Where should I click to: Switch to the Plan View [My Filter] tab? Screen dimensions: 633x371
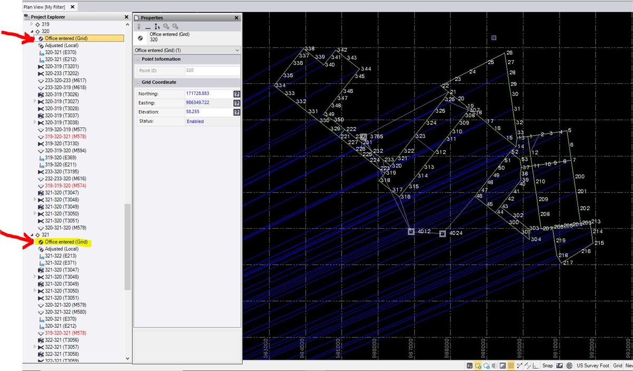point(45,7)
